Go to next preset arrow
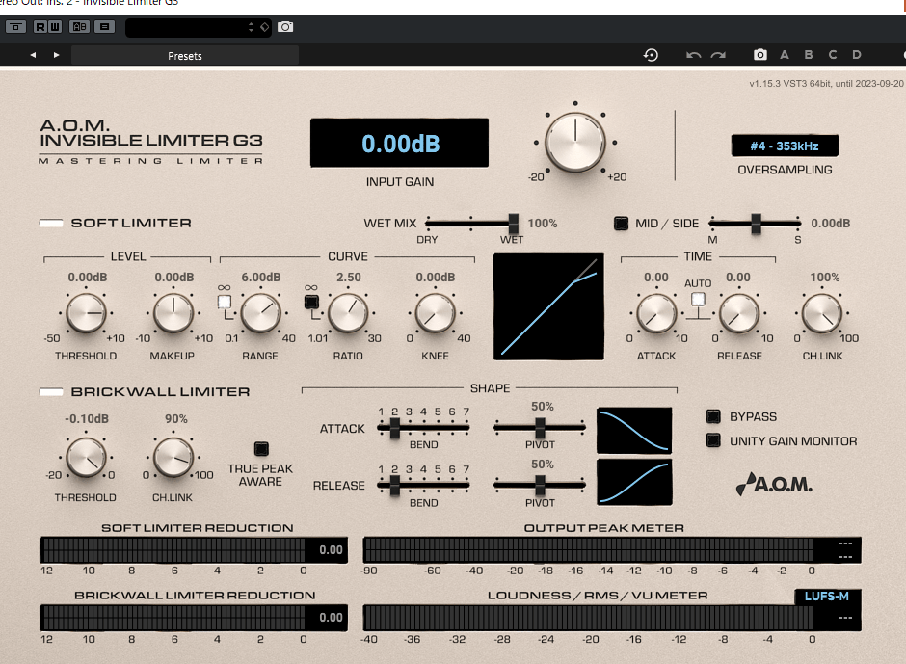 click(x=56, y=55)
